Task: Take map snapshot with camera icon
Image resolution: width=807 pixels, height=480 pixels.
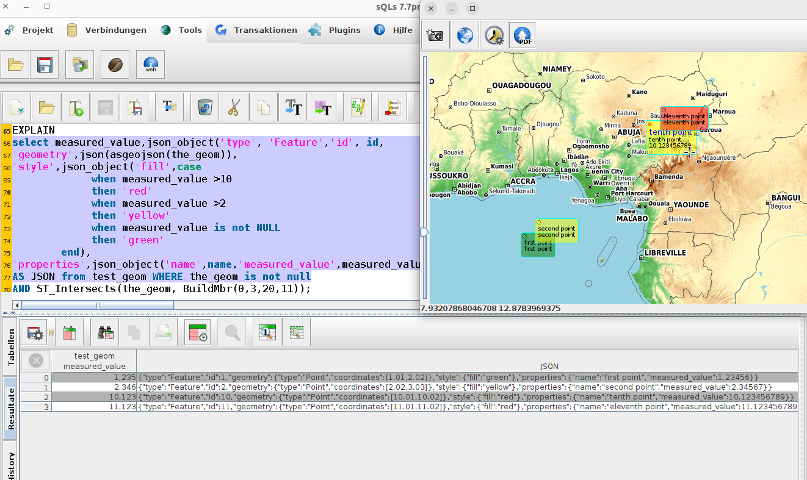Action: [435, 35]
